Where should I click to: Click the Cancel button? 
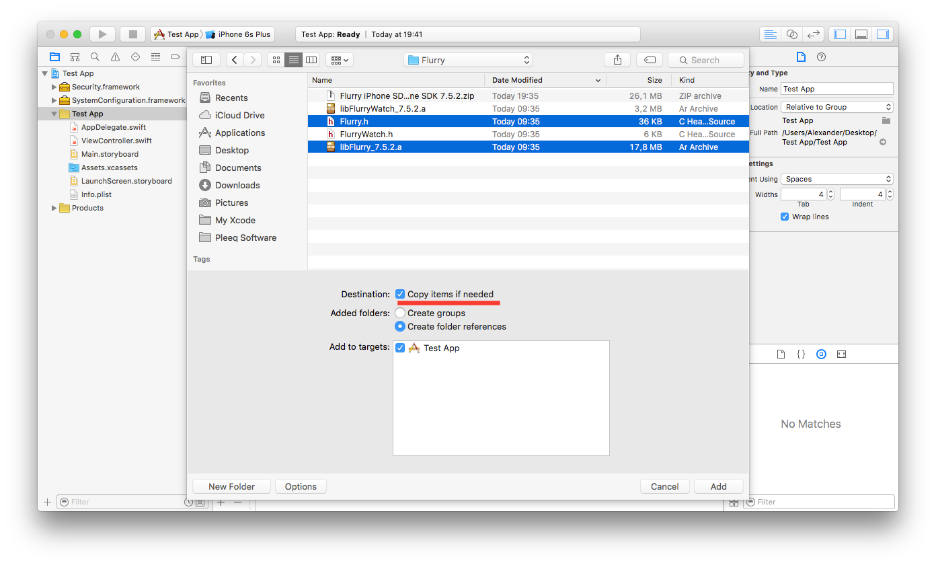coord(664,486)
